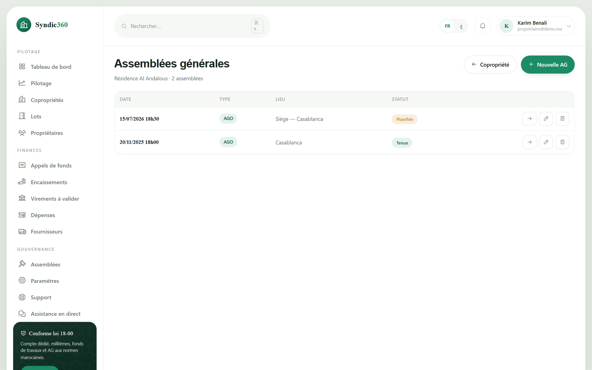Delete the 15/07/2026 assembly trash icon
Viewport: 592px width, 370px height.
(562, 119)
